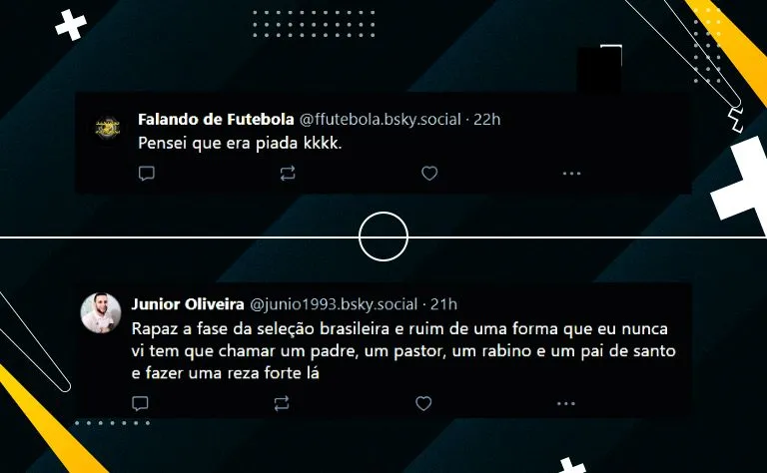This screenshot has height=473, width=767.
Task: Open the @junio1993.bsky.social handle
Action: (334, 304)
